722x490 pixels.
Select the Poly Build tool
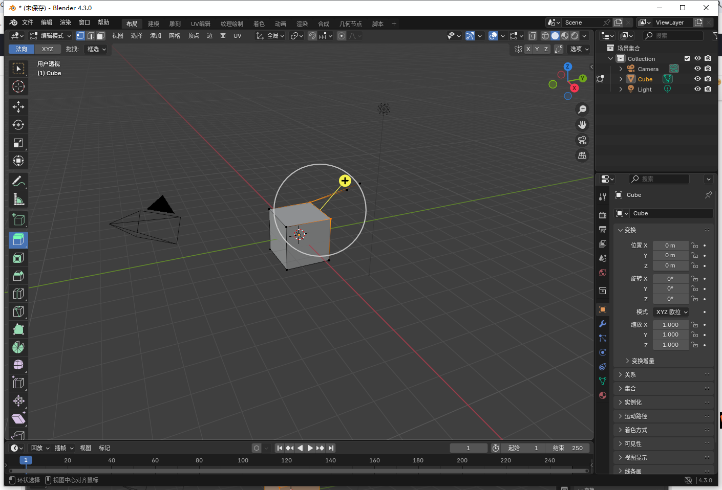(18, 329)
